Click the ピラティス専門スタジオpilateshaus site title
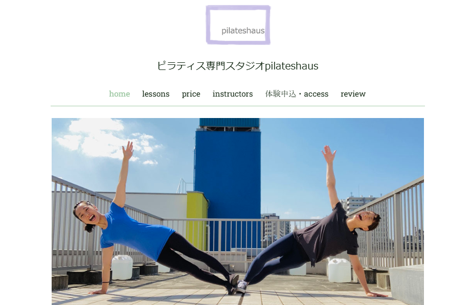Viewport: 471px width, 305px height. 238,66
